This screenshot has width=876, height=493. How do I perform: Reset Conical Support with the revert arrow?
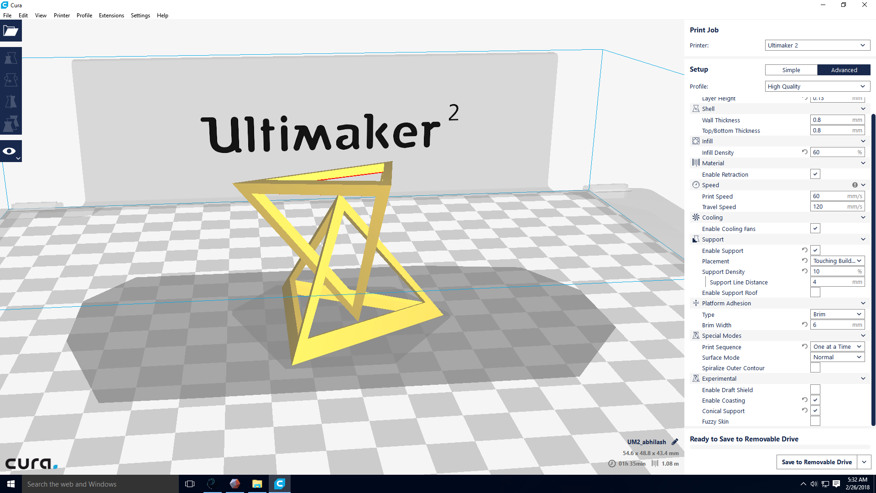tap(805, 410)
